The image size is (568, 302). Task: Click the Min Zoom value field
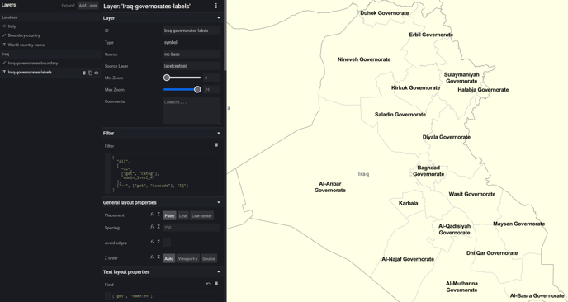click(211, 78)
